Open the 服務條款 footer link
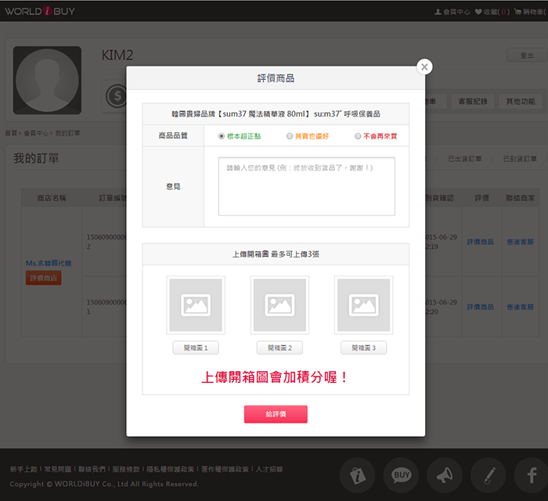548x501 pixels. [x=126, y=469]
